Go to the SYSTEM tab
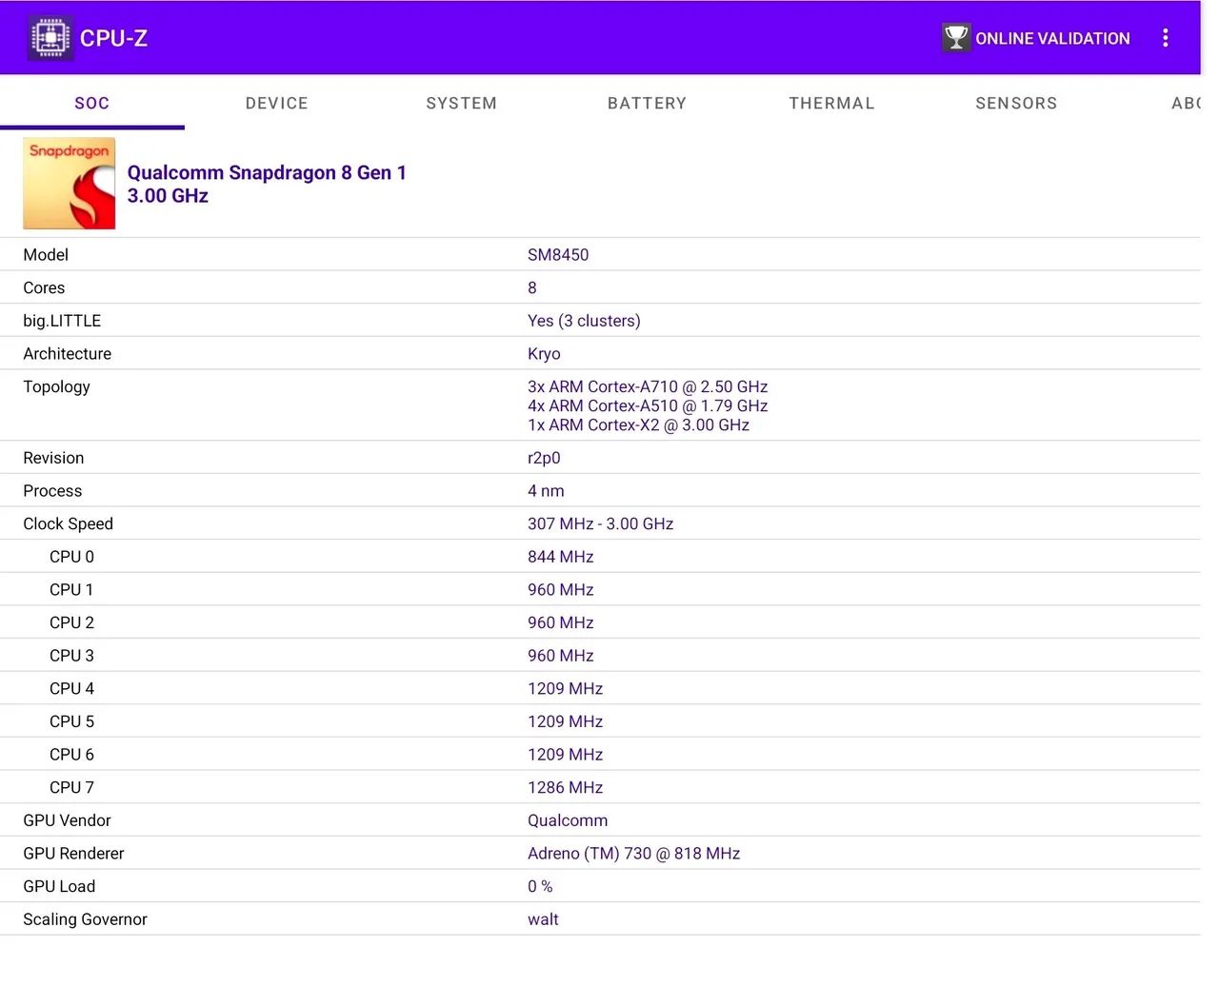Screen dimensions: 1219x1006 [x=462, y=103]
